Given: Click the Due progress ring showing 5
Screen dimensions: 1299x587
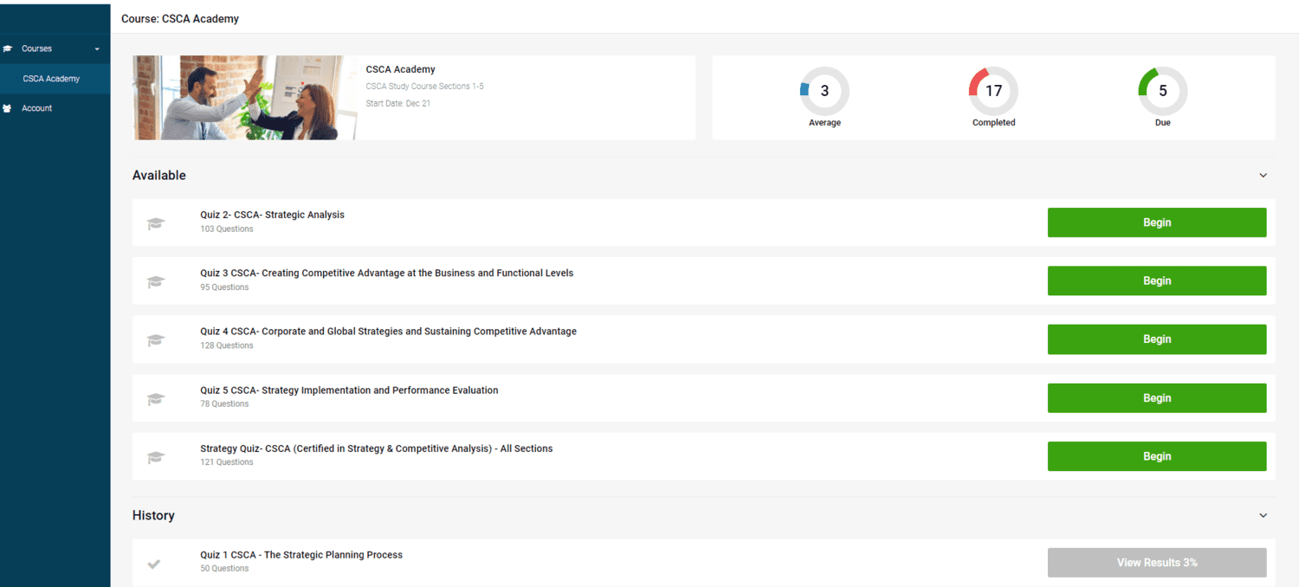Looking at the screenshot, I should coord(1162,91).
